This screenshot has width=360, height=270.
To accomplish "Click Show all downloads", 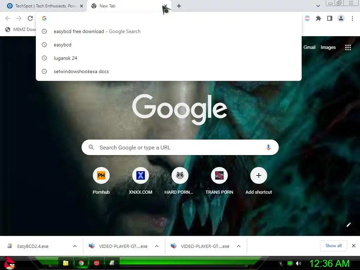I will point(333,246).
